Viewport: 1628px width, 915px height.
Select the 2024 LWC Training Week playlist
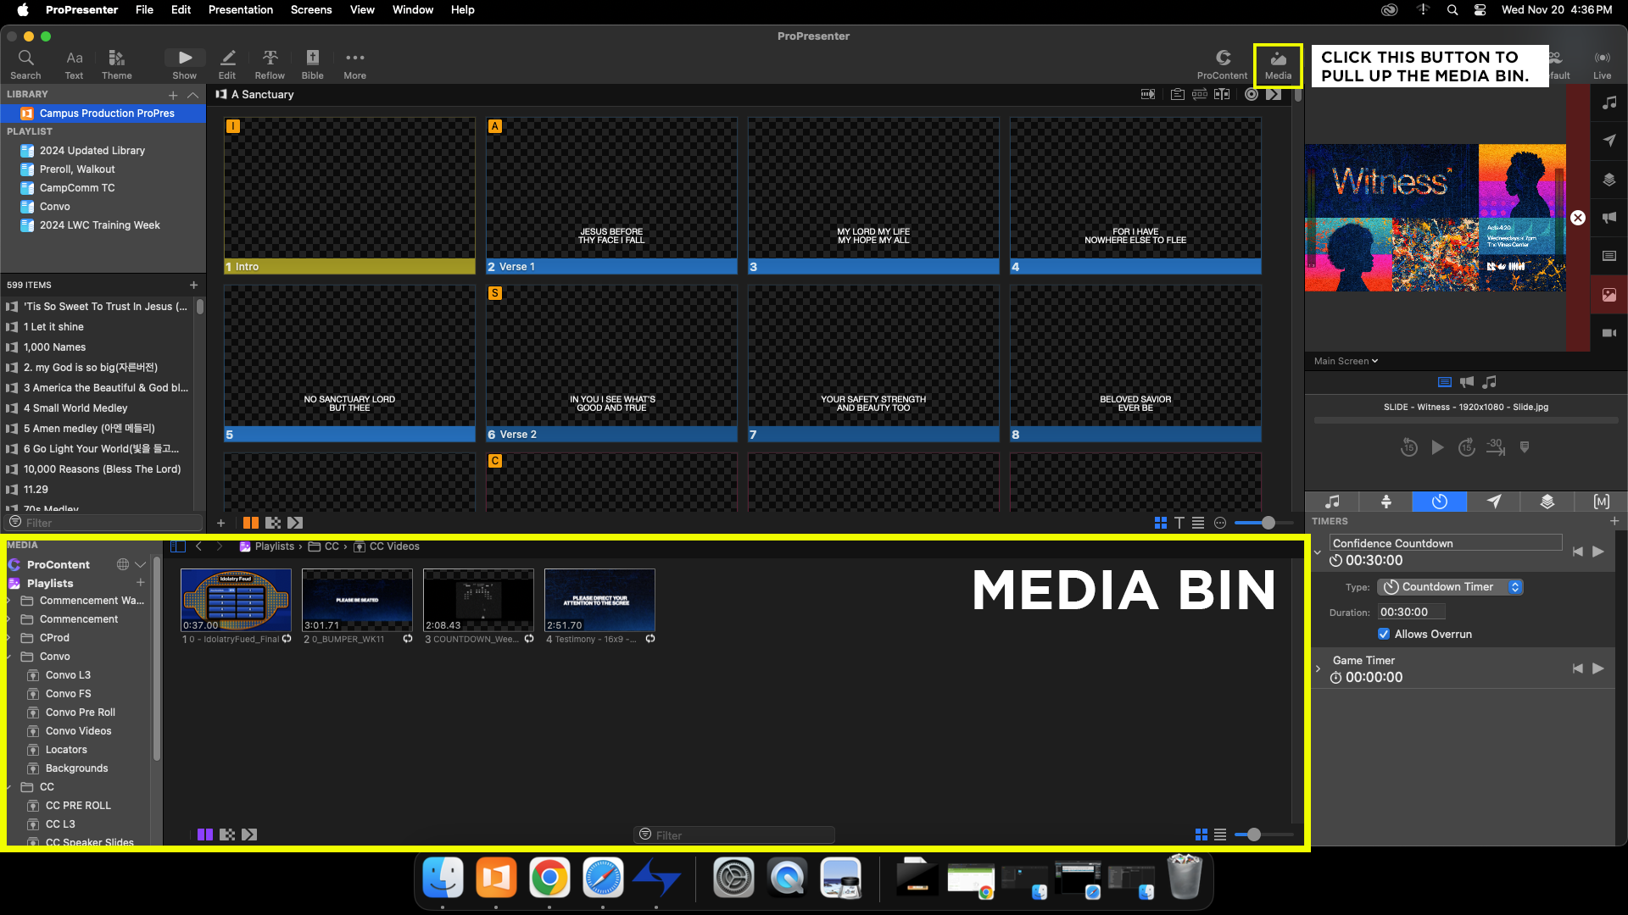(x=99, y=225)
